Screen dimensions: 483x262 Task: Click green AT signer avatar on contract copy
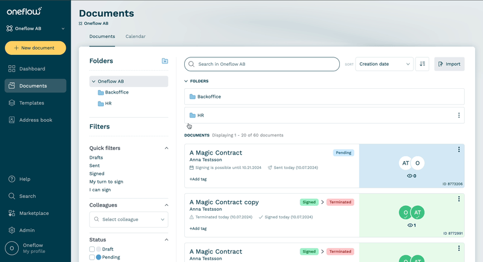(x=418, y=212)
